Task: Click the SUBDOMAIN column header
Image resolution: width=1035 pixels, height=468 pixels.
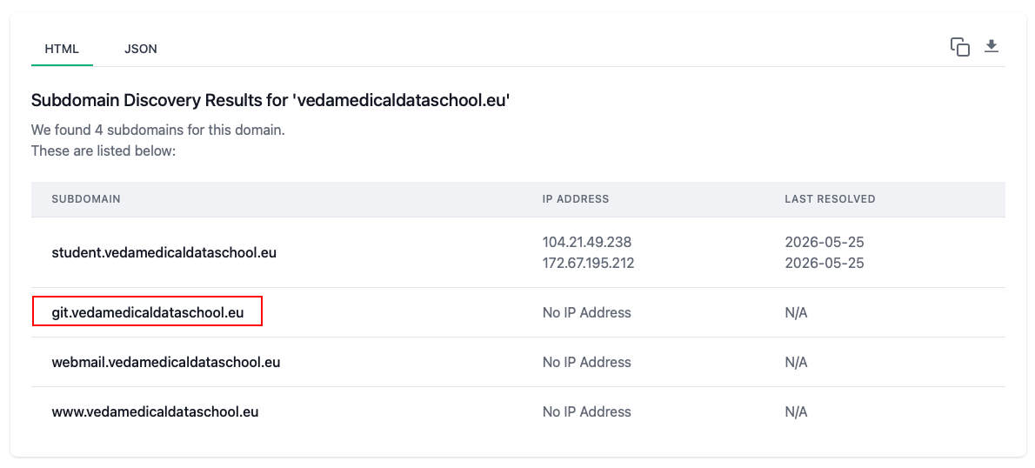Action: pyautogui.click(x=86, y=198)
